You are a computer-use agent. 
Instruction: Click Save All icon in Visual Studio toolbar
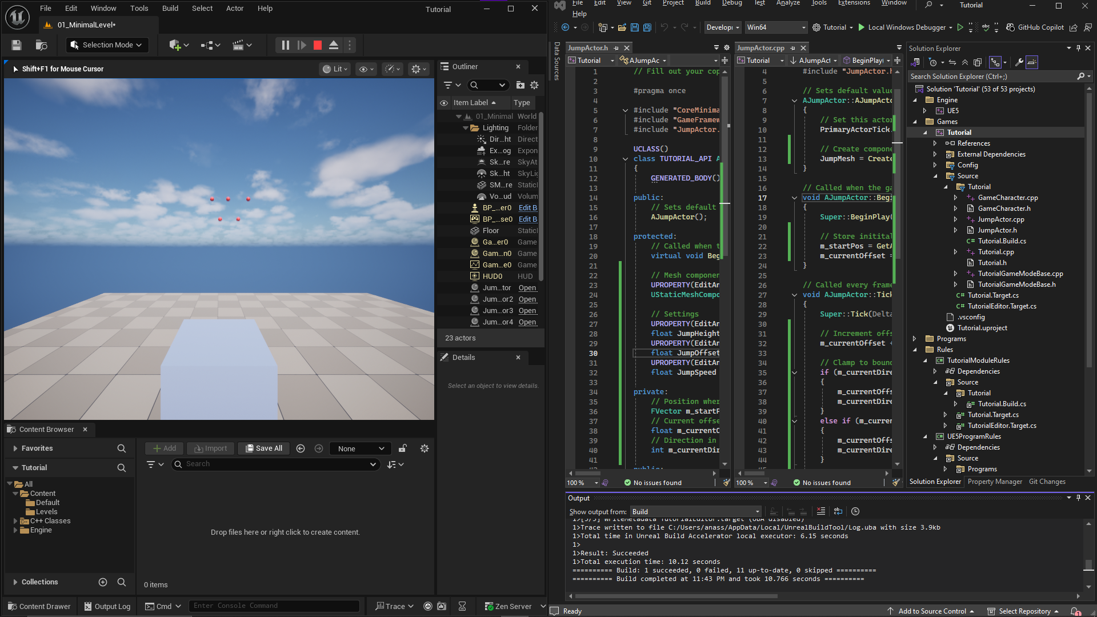(x=647, y=27)
